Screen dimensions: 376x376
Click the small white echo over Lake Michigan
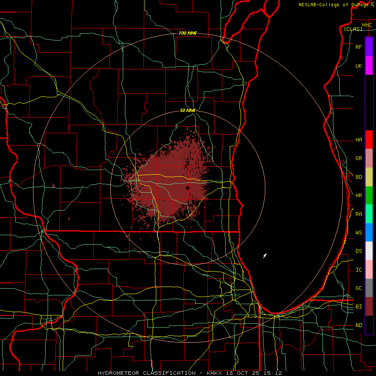tap(265, 256)
